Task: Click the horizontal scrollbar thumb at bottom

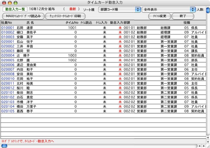Action: (x=5, y=146)
